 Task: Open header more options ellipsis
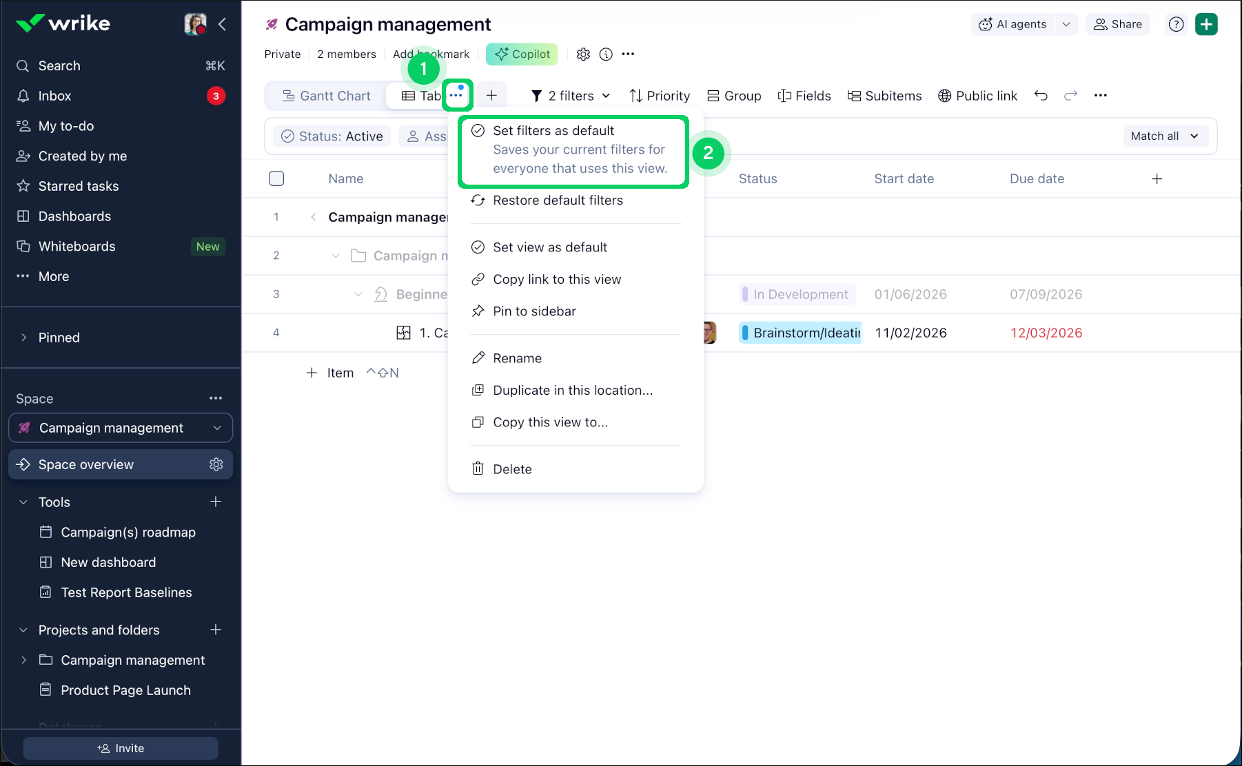[628, 54]
